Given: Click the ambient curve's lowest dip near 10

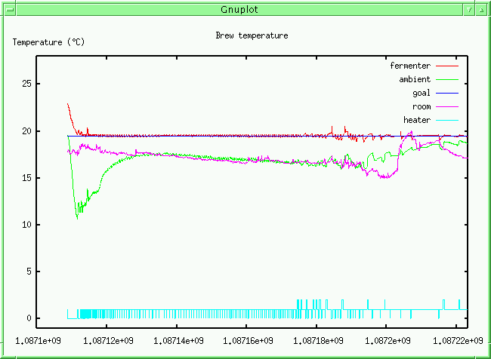Looking at the screenshot, I should [77, 218].
